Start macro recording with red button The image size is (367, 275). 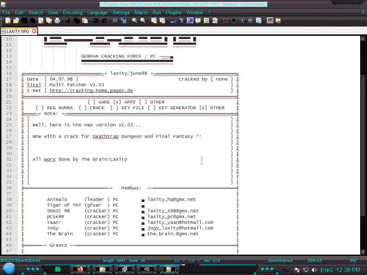(225, 20)
